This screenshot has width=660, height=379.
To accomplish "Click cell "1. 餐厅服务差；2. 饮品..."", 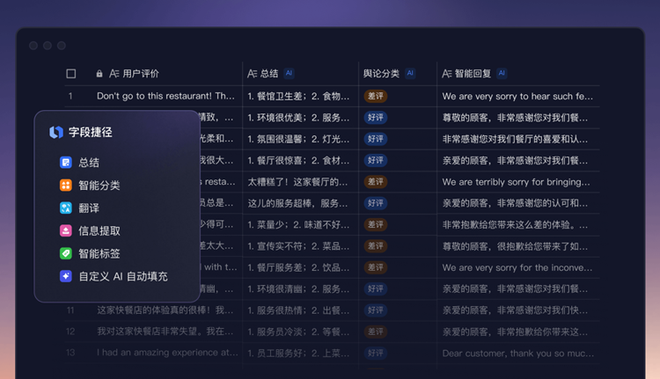I will (298, 267).
